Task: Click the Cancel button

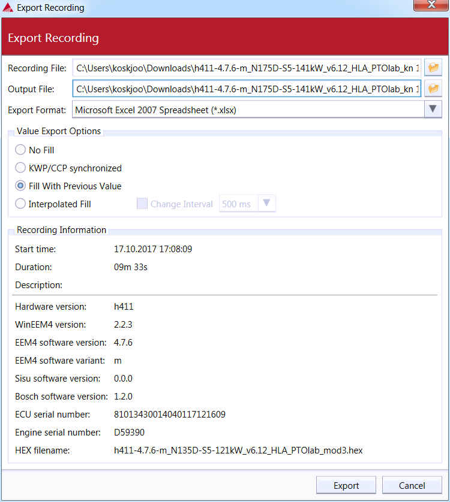Action: pos(412,486)
